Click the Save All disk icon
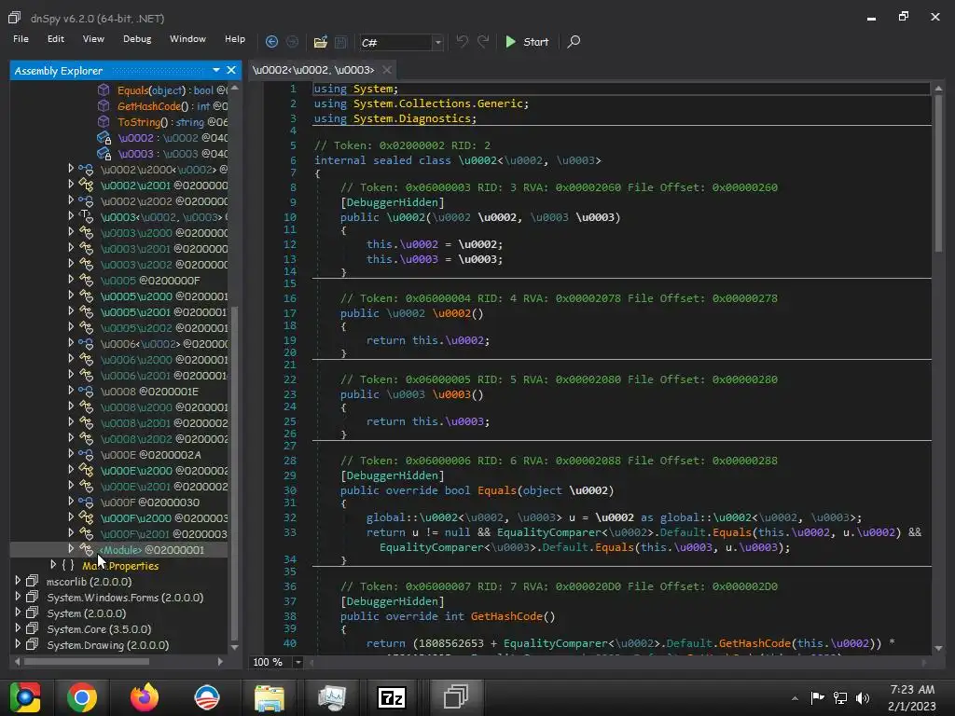 point(341,42)
